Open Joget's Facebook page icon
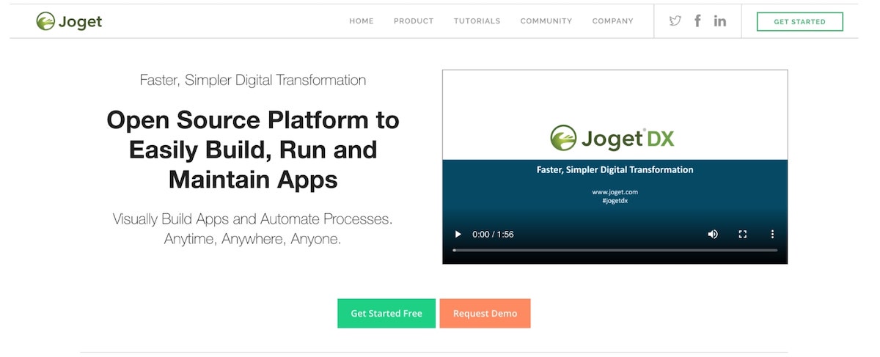Viewport: 880px width, 357px height. [697, 21]
